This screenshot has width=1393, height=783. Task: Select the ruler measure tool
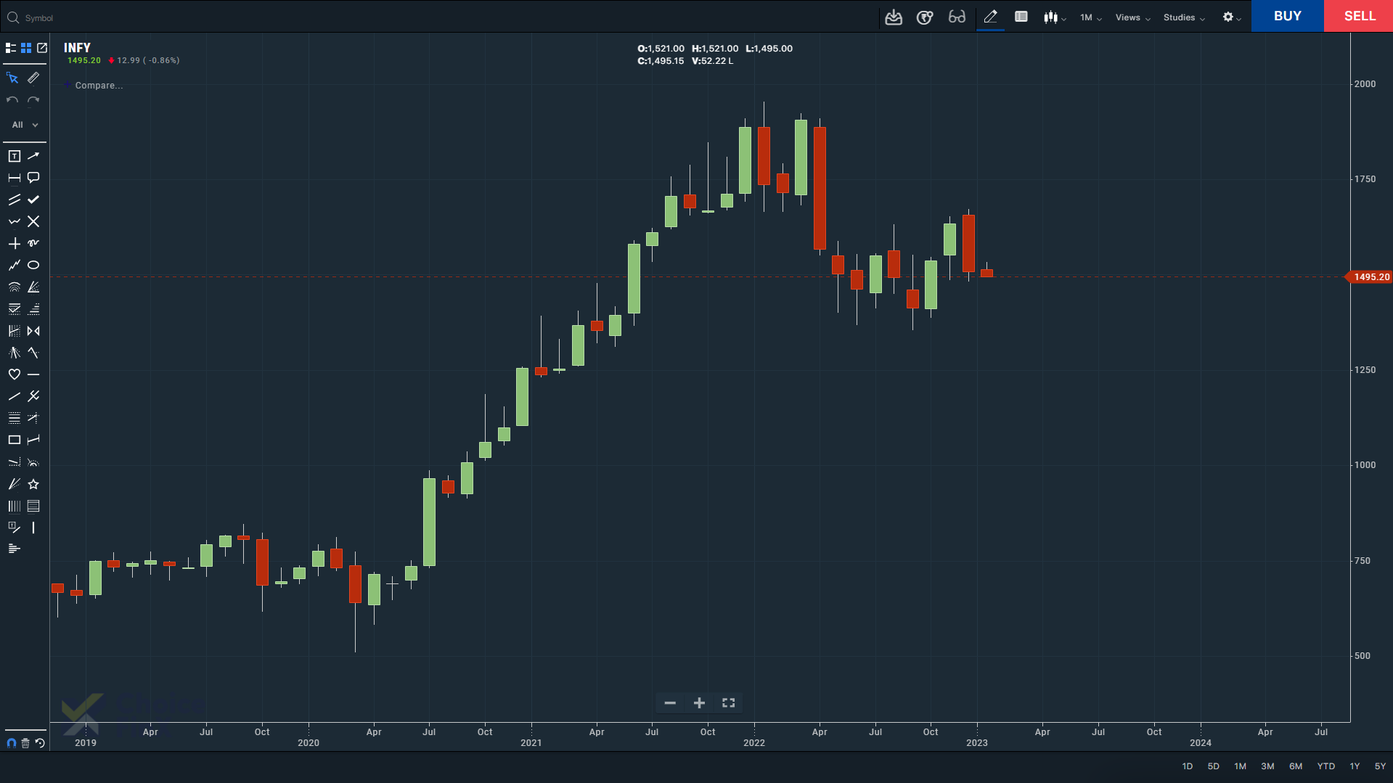pos(33,78)
